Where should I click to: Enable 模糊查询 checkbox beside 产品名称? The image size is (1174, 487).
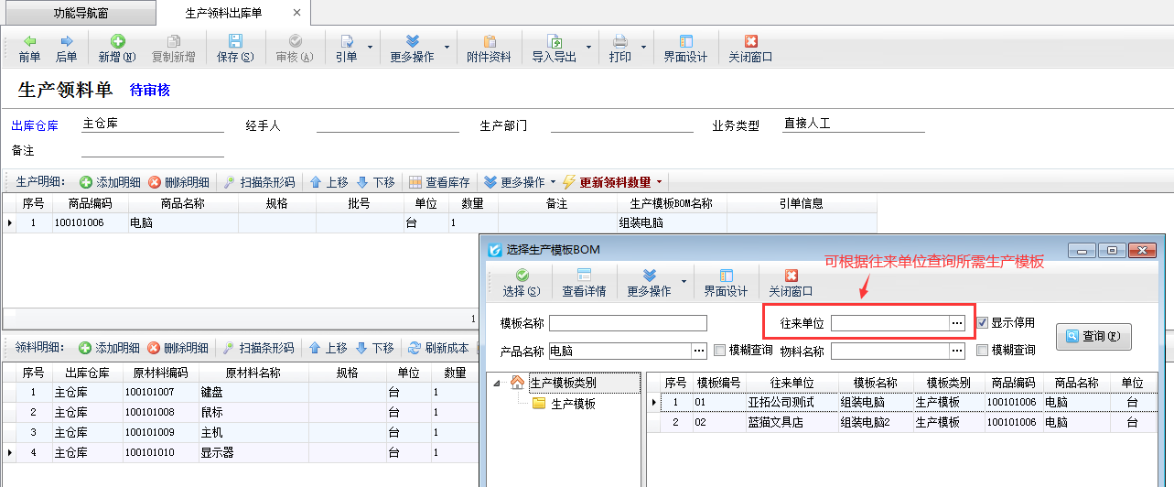click(720, 351)
